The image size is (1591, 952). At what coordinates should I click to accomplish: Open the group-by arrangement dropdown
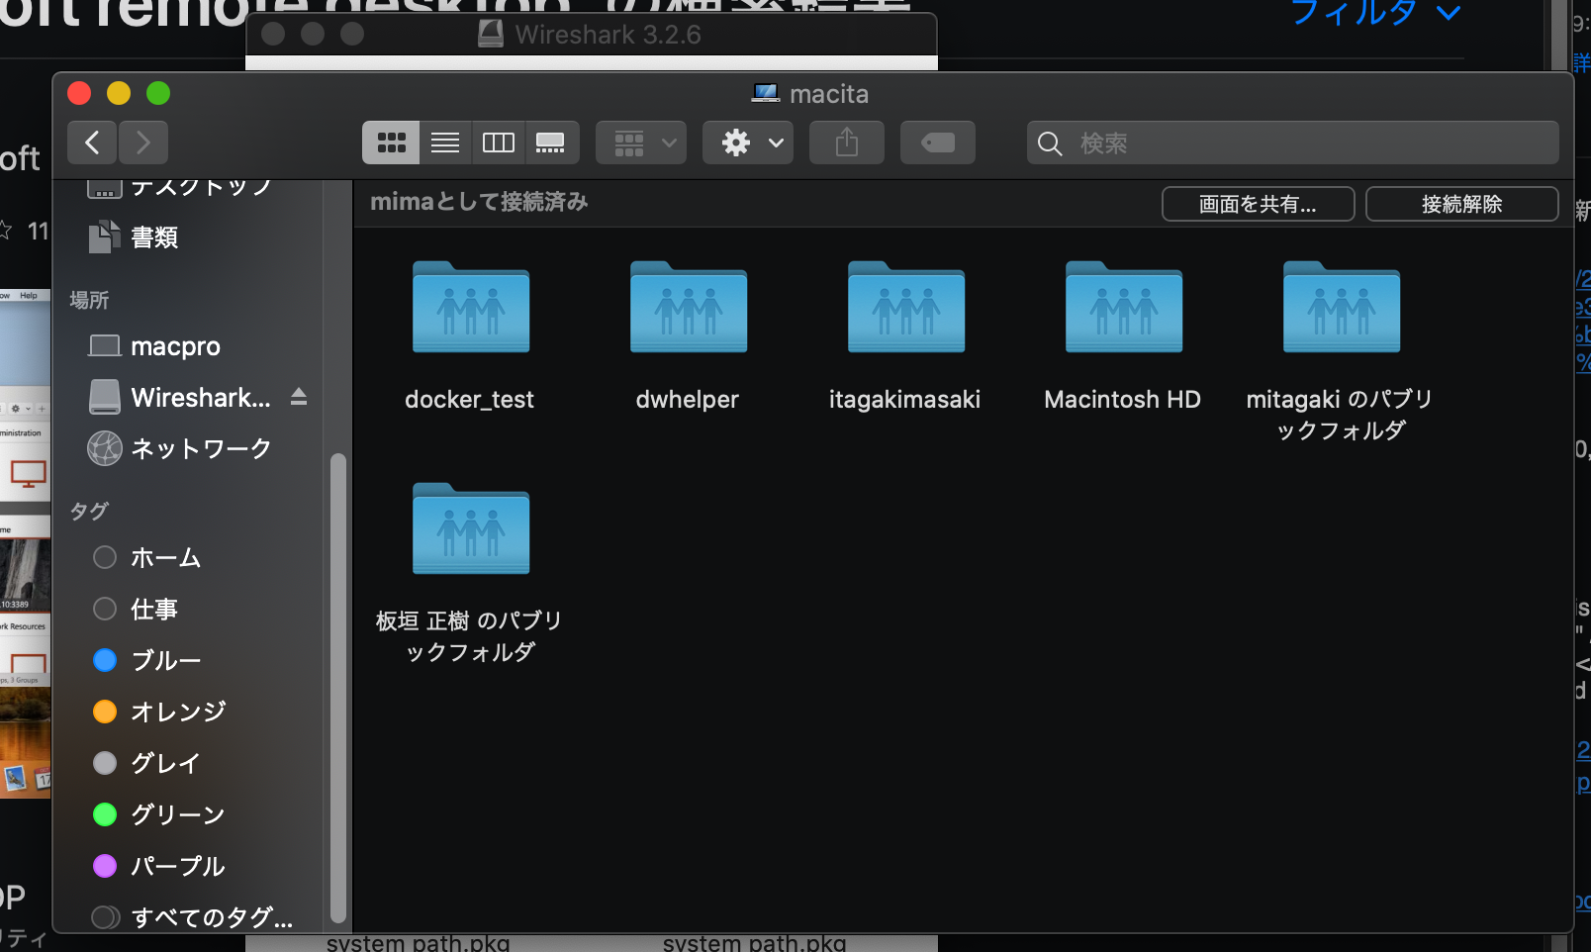pyautogui.click(x=641, y=143)
